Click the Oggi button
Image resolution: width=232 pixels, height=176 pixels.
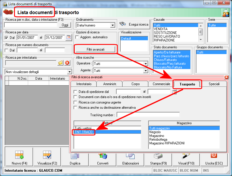tap(65, 25)
